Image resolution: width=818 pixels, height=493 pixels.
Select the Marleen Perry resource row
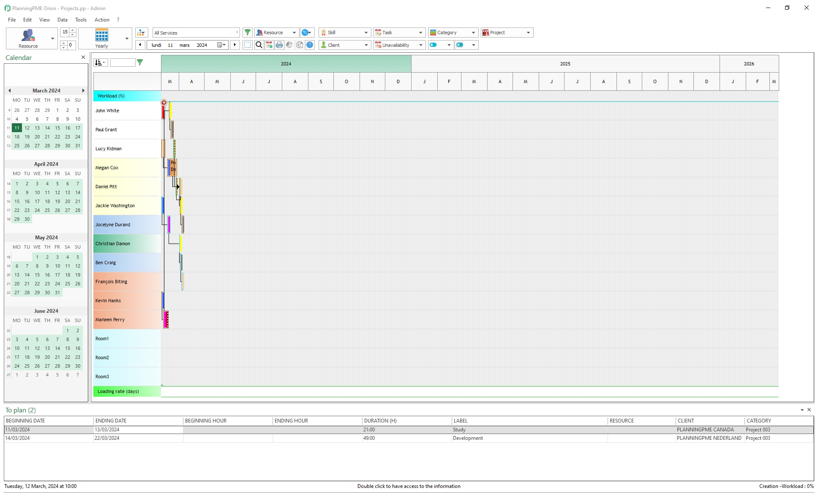coord(127,320)
